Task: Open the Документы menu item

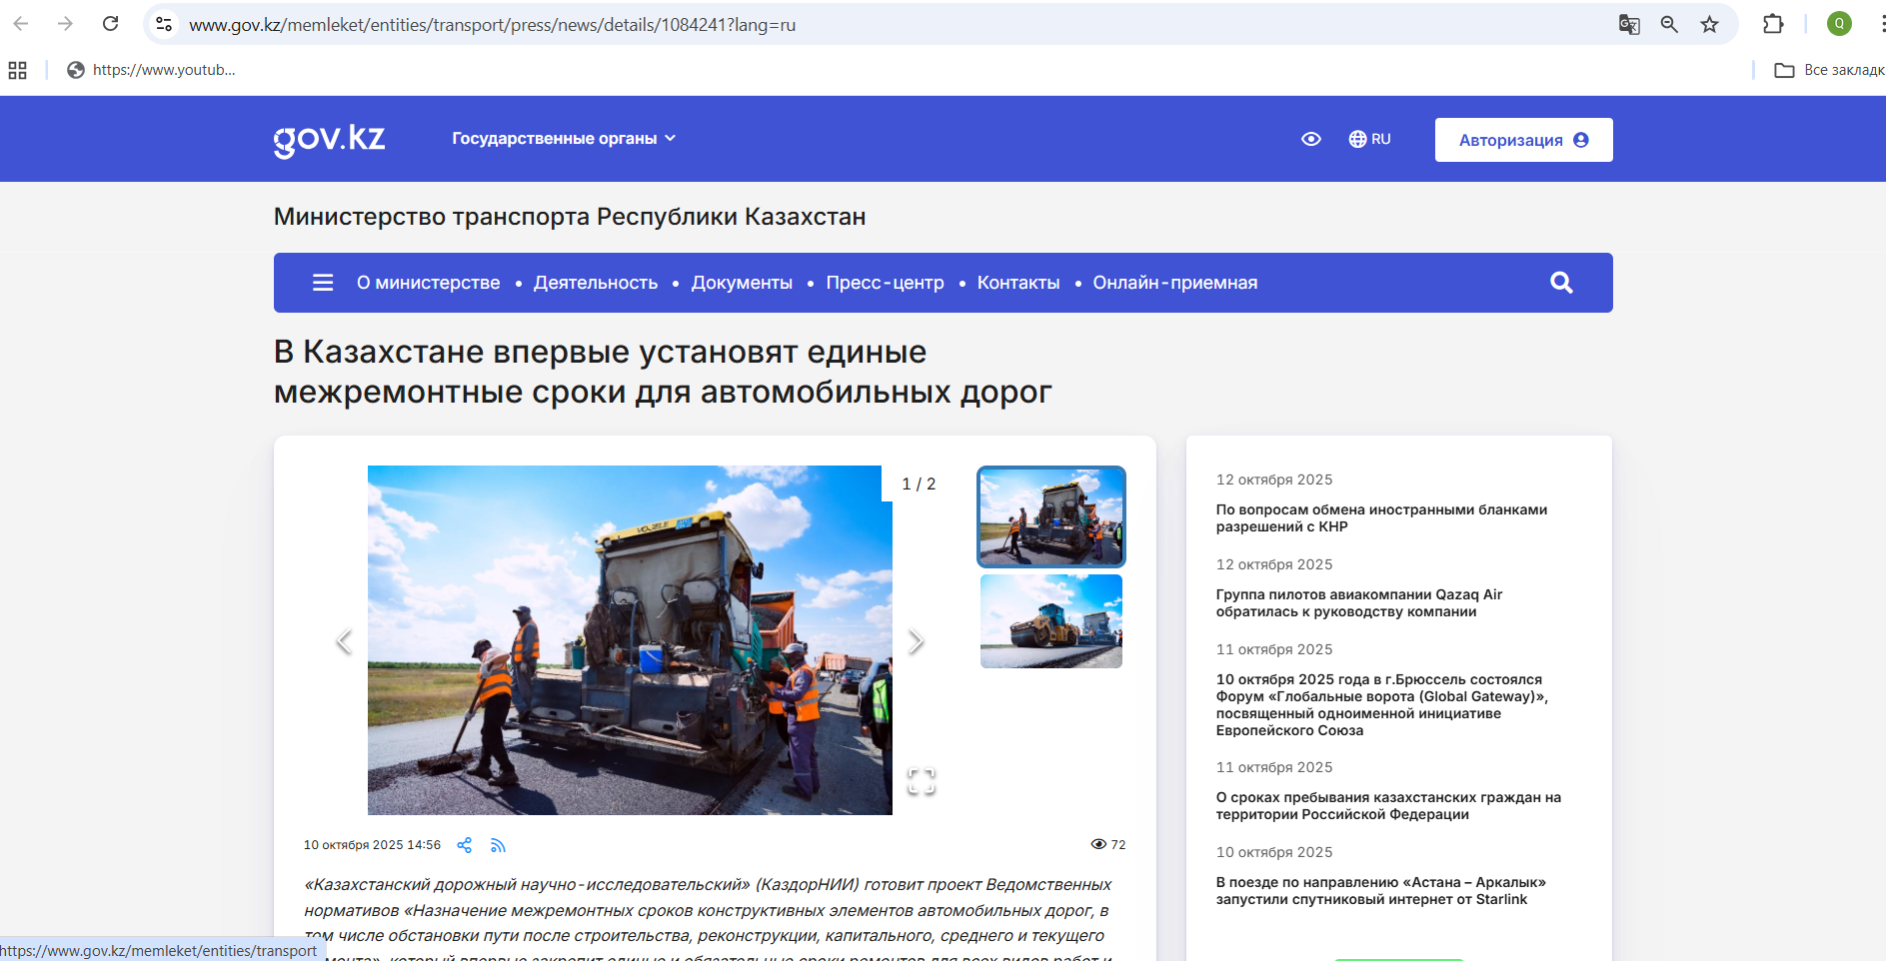Action: (x=742, y=283)
